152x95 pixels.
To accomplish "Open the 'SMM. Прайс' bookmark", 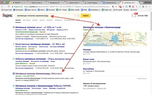I will coord(74,10).
